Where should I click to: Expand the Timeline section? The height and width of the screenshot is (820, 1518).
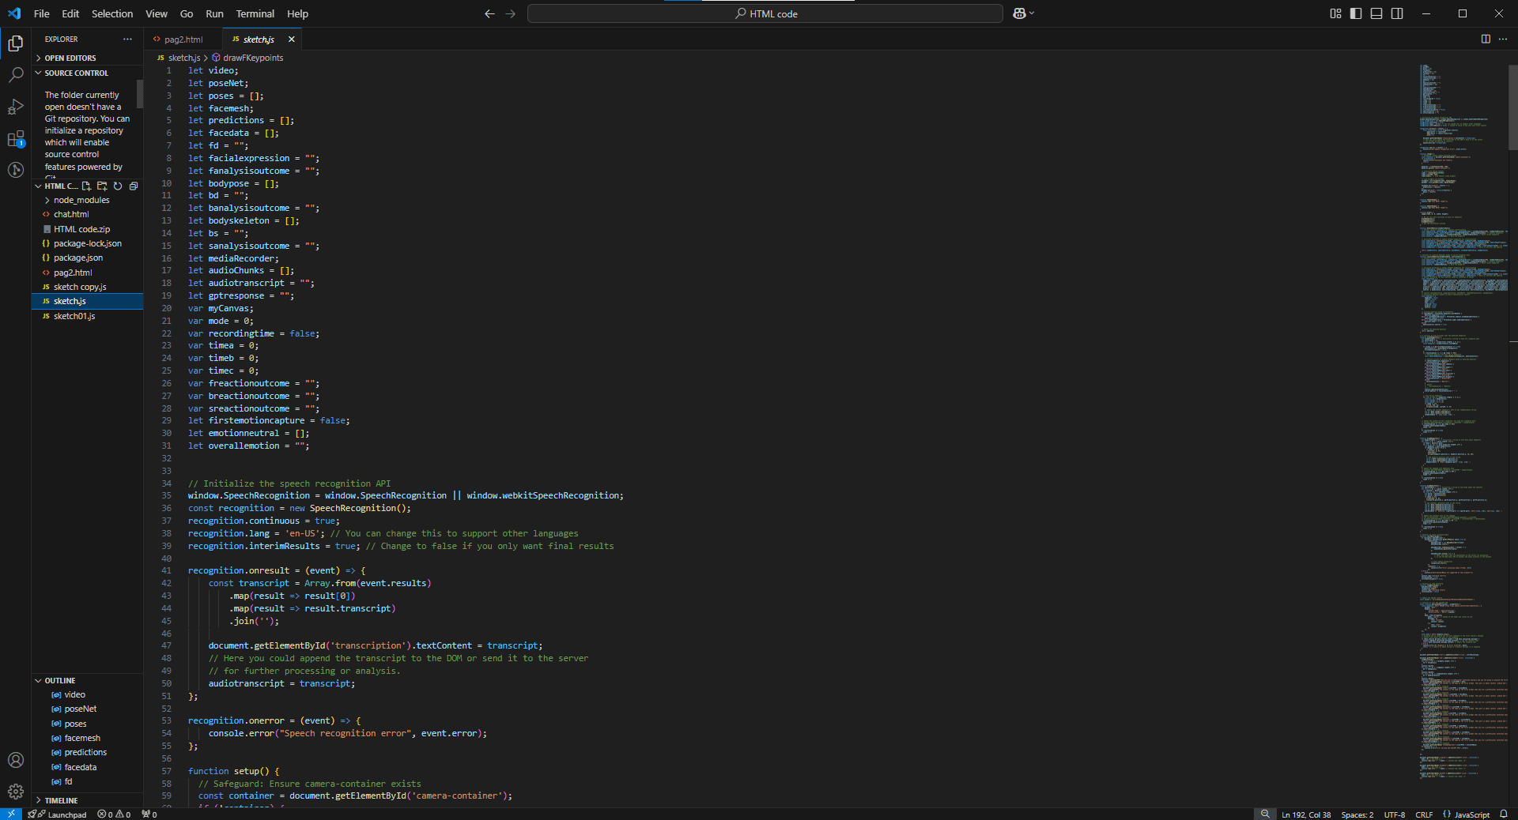pyautogui.click(x=87, y=800)
